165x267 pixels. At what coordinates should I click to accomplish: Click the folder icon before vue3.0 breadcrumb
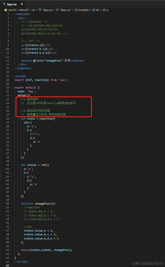click(6, 10)
